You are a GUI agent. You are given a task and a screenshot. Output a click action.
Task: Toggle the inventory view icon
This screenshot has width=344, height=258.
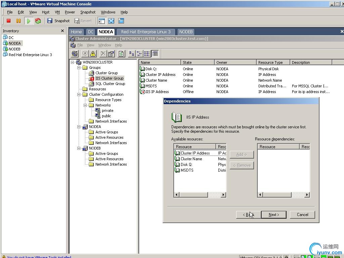(x=101, y=21)
